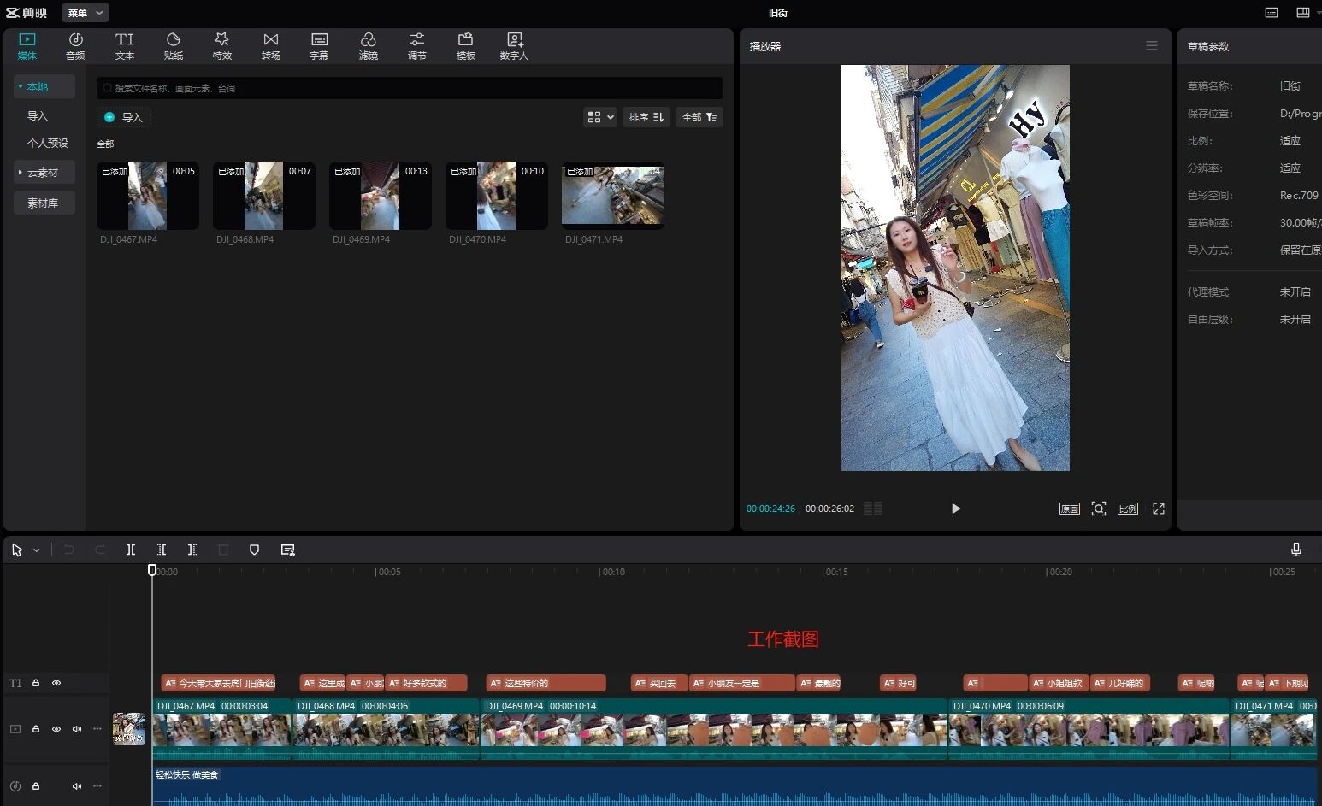
Task: Click the 比例 ratio button in the player
Action: [1128, 509]
